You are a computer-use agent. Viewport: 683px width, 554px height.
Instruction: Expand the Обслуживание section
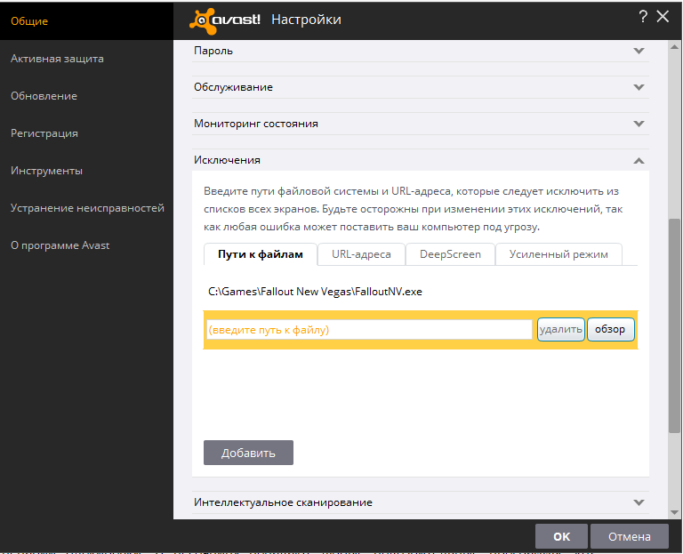[x=638, y=87]
